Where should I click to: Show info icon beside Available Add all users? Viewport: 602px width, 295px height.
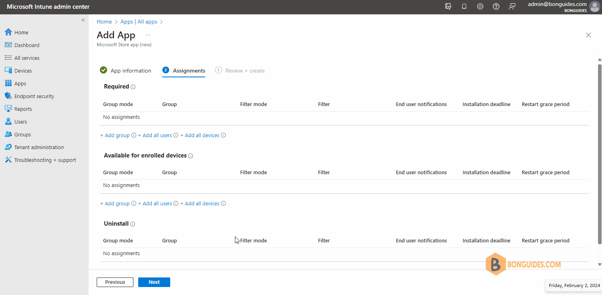[176, 203]
